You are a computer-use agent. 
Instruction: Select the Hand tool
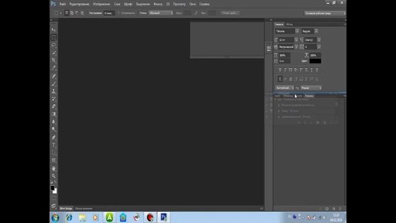(x=54, y=168)
